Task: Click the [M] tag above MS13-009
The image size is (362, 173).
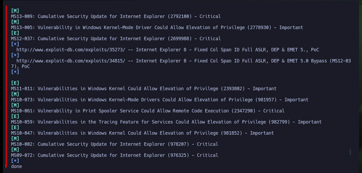Action: 15,11
